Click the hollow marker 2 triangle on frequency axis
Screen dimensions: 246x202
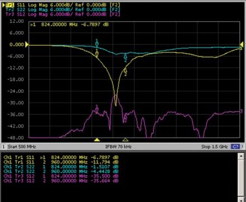point(125,140)
